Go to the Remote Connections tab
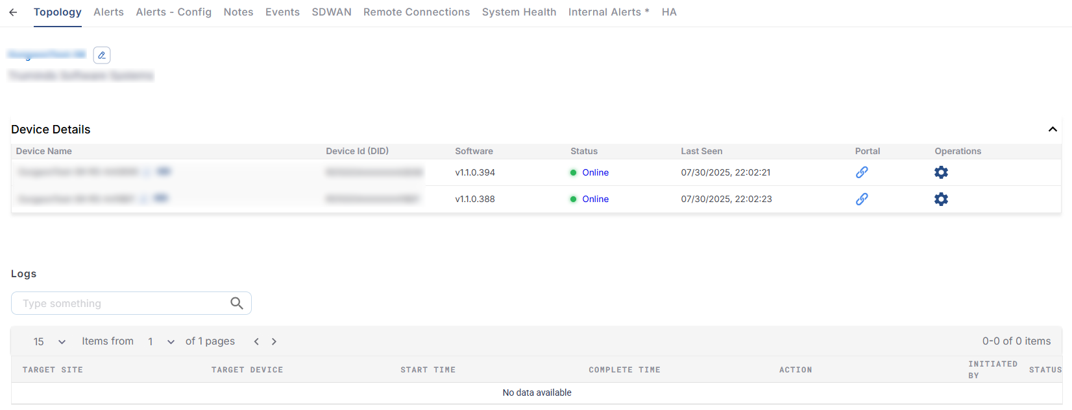Image resolution: width=1072 pixels, height=410 pixels. click(x=416, y=12)
